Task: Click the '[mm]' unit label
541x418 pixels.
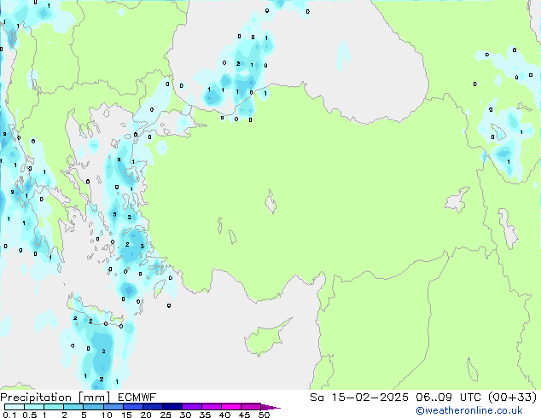Action: [x=95, y=398]
